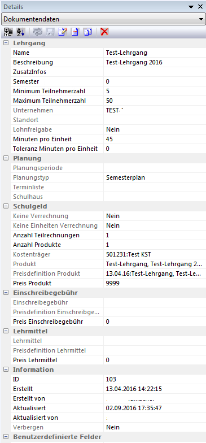Screen dimensions: 206x443
Task: Collapse the Information section
Action: [x=6, y=370]
